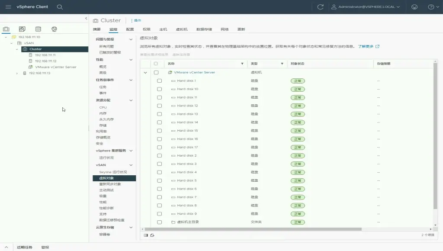
Task: Select Skyline 运行状况 in vSAN menu
Action: [x=113, y=172]
